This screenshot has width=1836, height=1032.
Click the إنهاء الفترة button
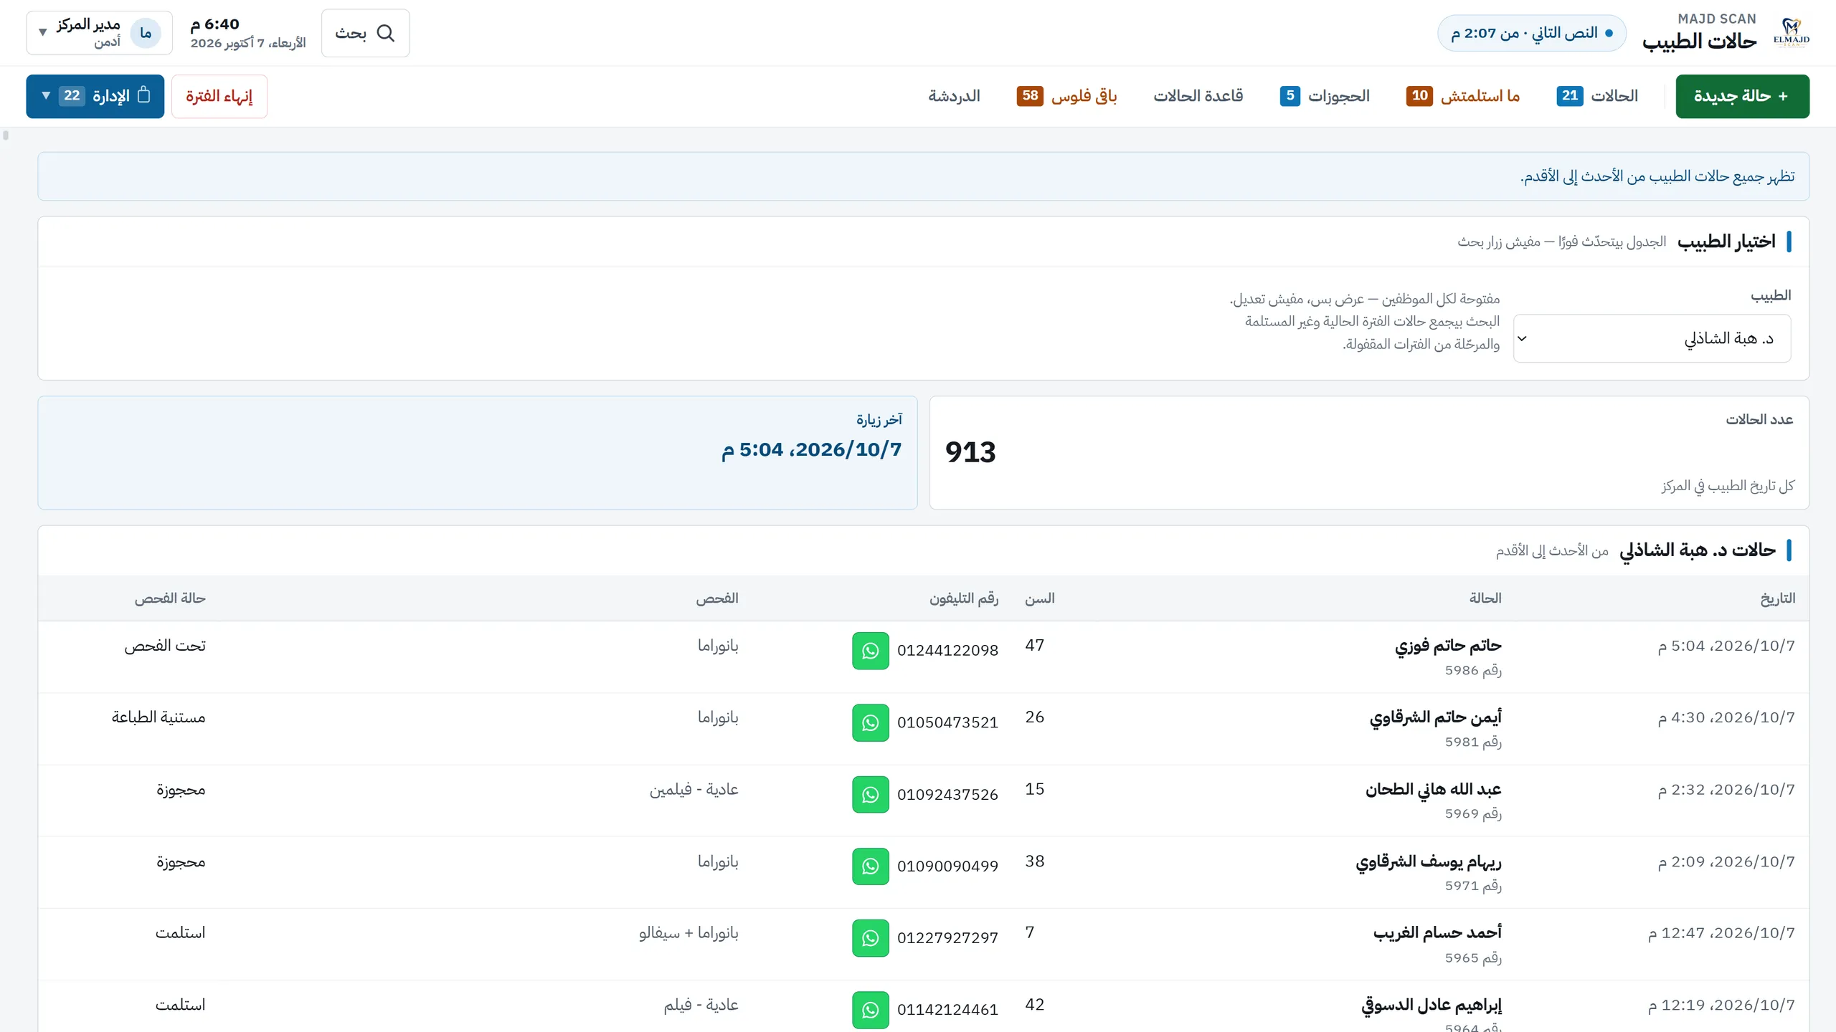(219, 96)
